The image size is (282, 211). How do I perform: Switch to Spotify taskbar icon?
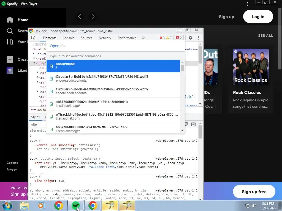click(76, 206)
